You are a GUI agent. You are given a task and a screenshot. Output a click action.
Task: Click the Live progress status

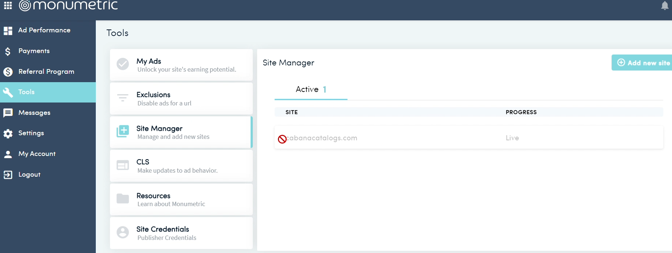click(512, 138)
